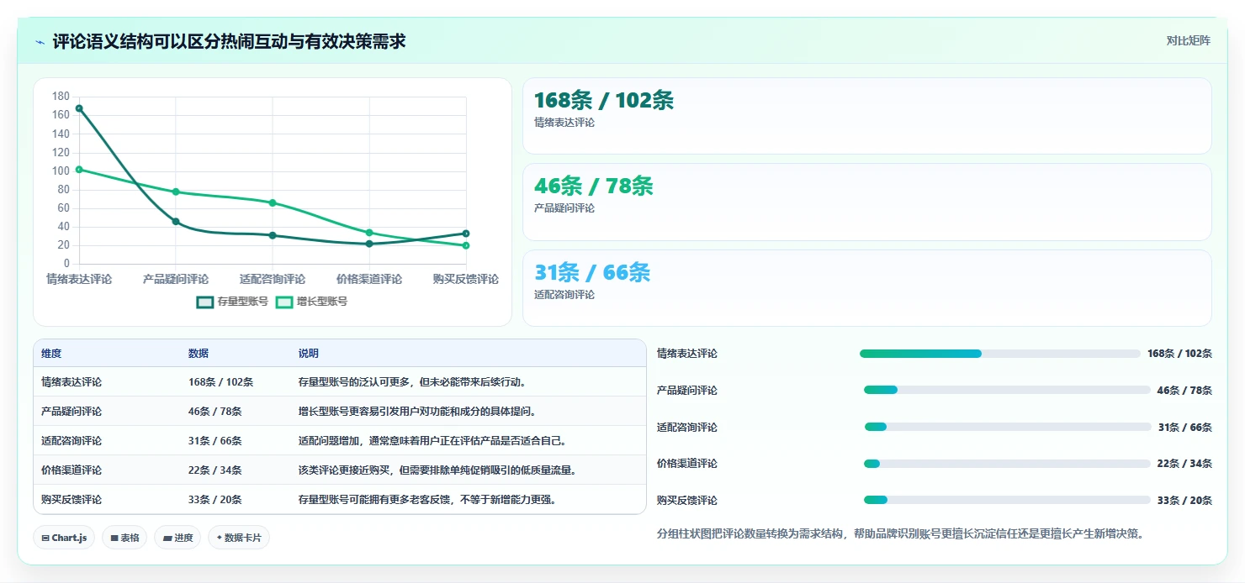Click the 进度 tag
This screenshot has width=1245, height=583.
click(177, 538)
